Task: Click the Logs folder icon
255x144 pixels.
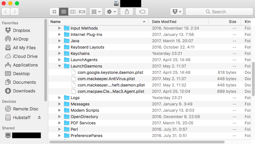Action: (x=67, y=98)
